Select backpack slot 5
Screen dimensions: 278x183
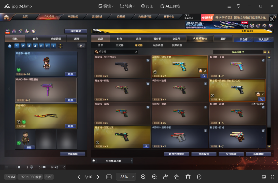click(x=41, y=46)
